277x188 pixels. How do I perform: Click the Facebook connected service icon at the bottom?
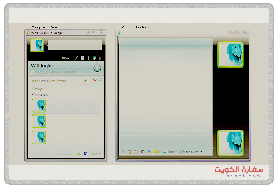click(x=86, y=154)
